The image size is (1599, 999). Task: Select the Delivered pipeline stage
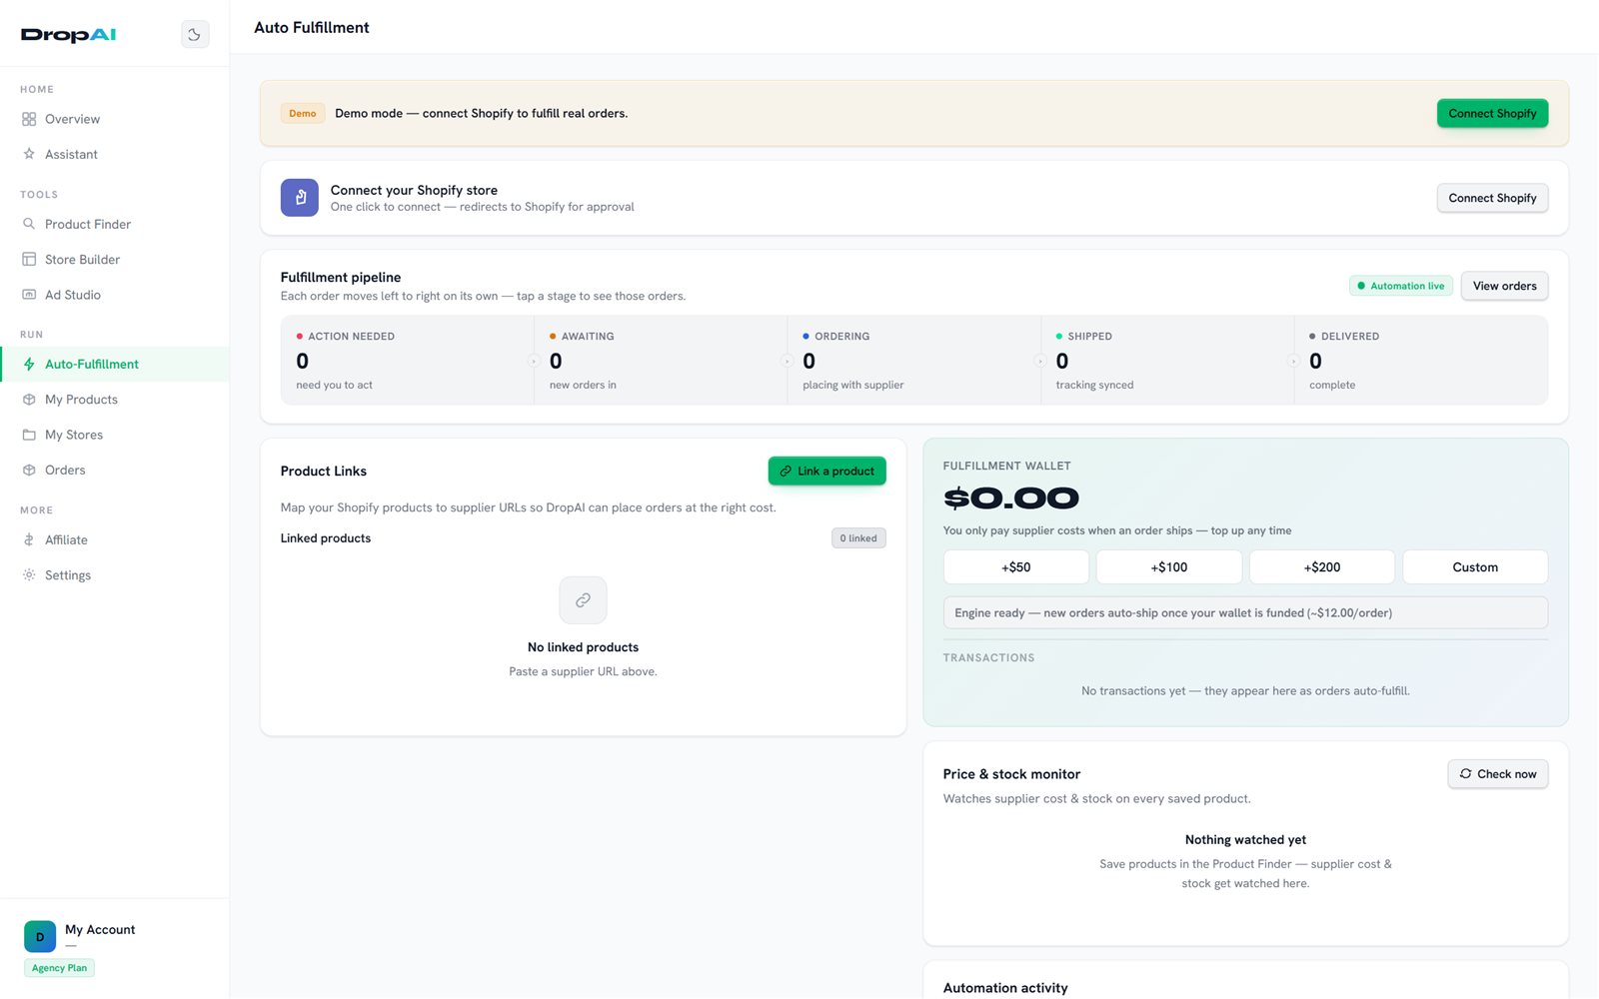coord(1420,361)
